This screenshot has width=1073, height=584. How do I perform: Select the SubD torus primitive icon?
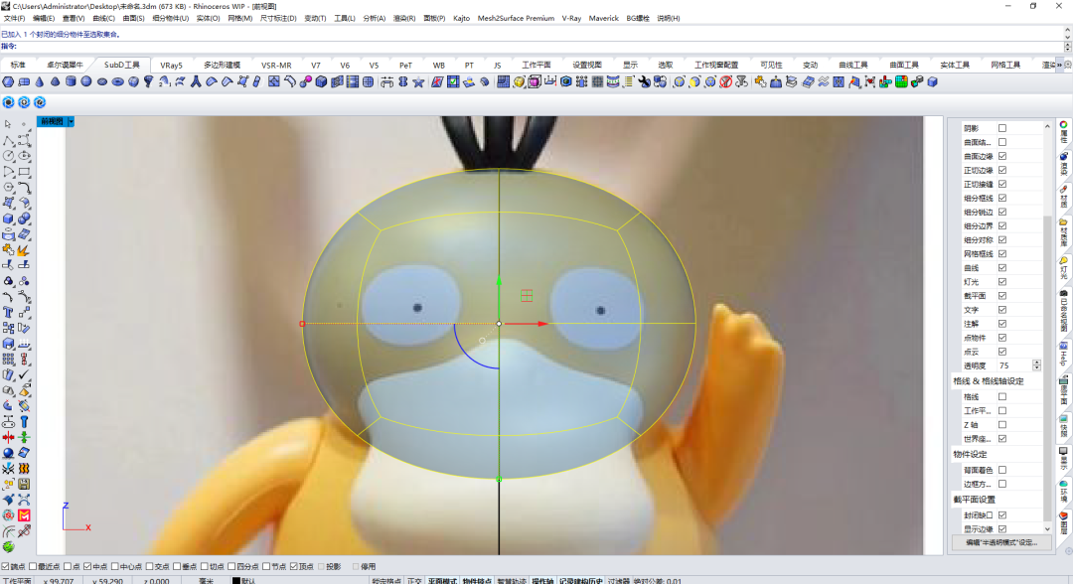pos(117,82)
